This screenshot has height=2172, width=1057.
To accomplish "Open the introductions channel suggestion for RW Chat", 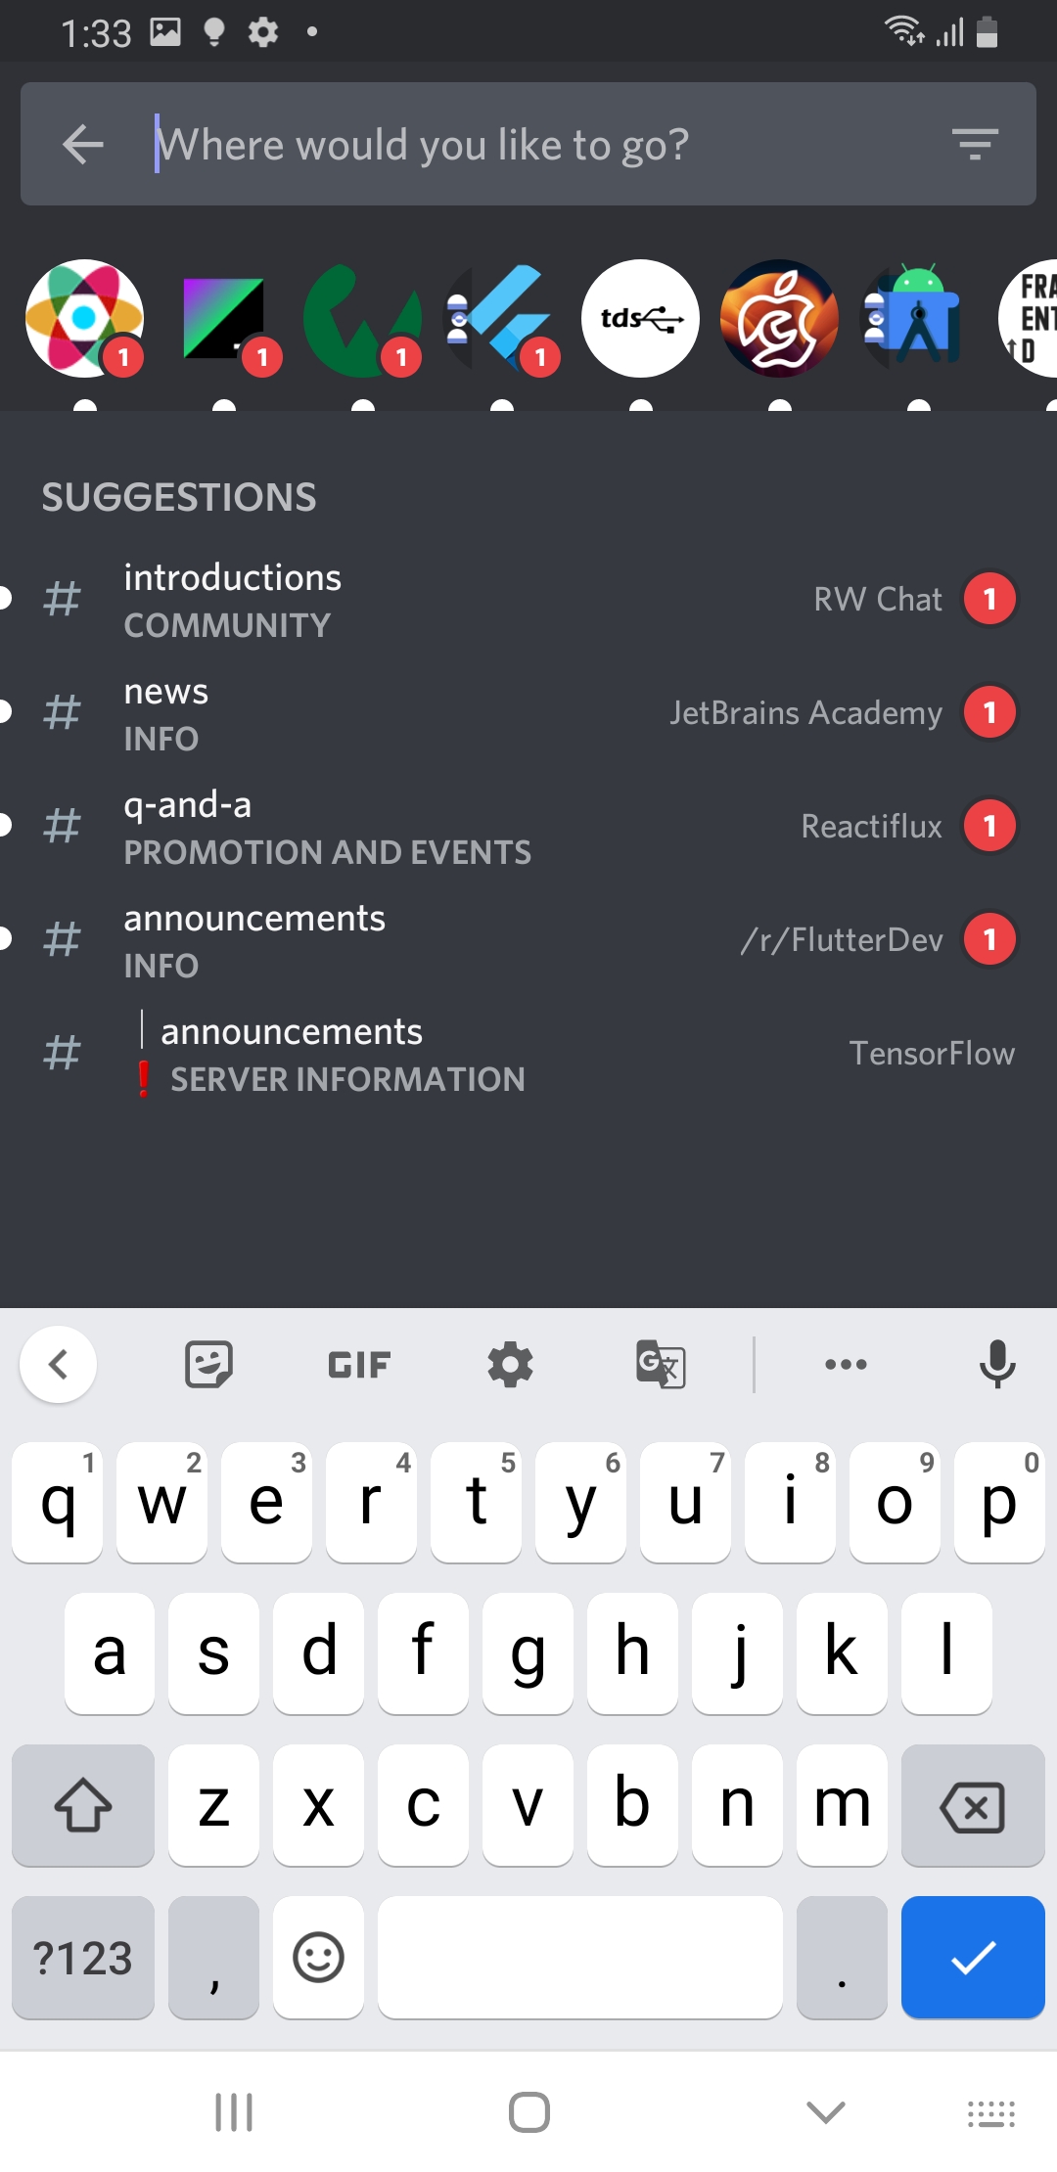I will (528, 598).
